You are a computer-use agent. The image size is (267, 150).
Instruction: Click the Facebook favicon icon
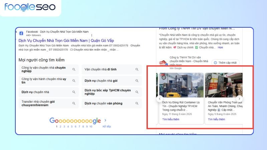[21, 33]
